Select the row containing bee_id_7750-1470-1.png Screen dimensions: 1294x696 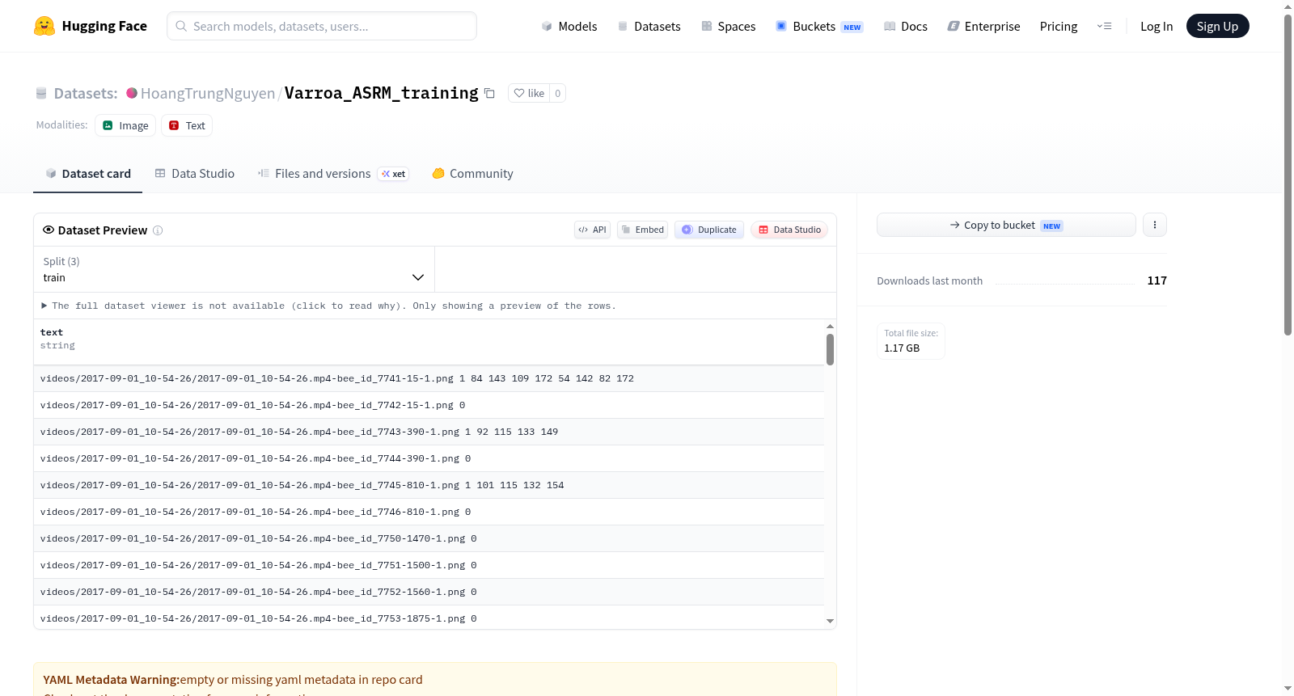point(429,538)
